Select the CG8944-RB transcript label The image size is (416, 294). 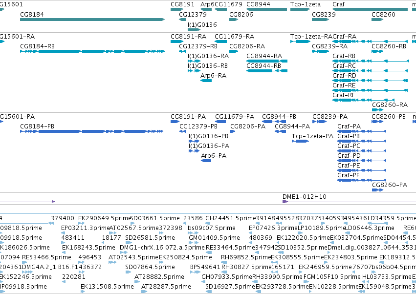pos(263,66)
